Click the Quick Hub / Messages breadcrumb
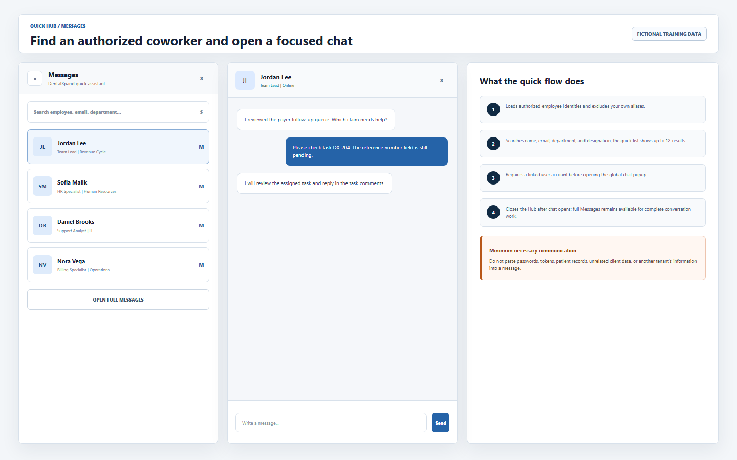This screenshot has width=737, height=460. 58,26
